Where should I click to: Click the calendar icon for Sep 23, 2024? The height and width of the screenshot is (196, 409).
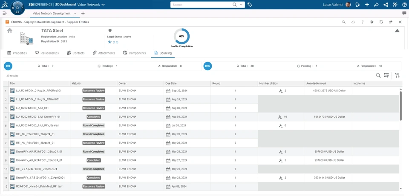168,91
